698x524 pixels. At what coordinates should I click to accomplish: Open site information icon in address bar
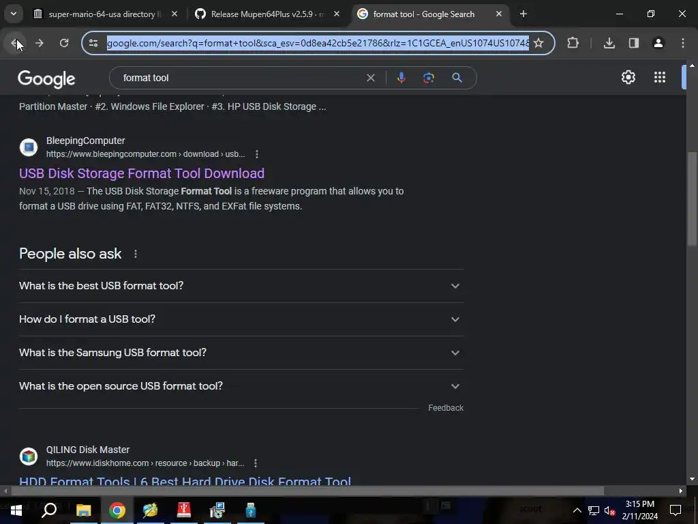93,43
